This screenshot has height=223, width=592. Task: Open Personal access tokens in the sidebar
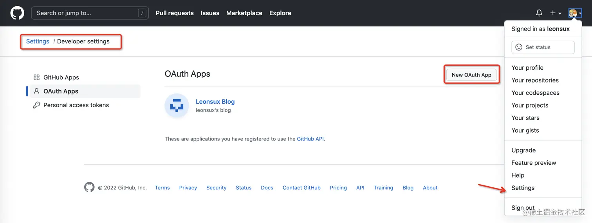pyautogui.click(x=76, y=105)
